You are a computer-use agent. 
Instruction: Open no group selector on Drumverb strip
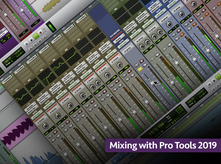tap(152, 29)
